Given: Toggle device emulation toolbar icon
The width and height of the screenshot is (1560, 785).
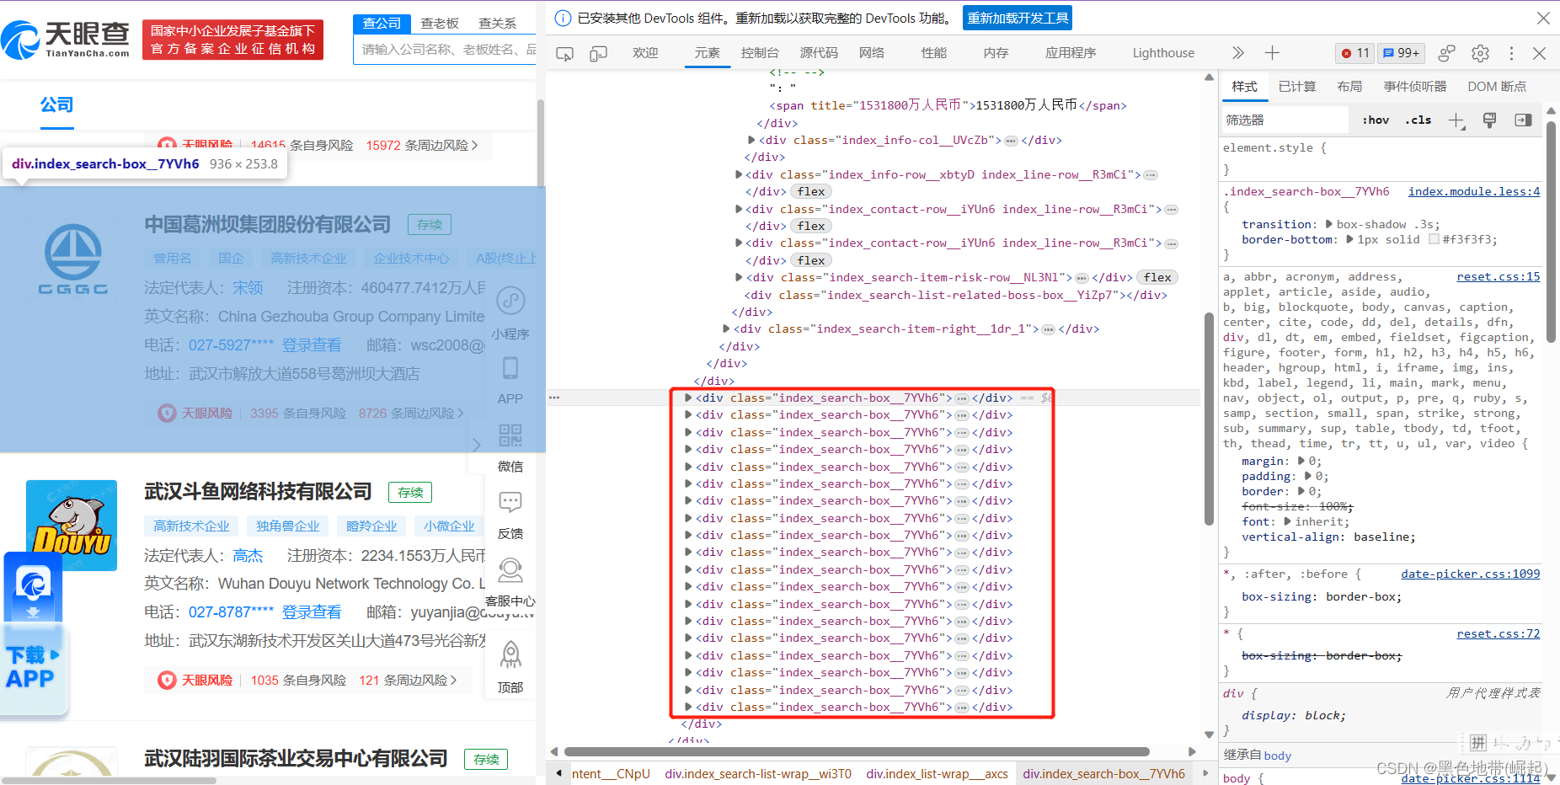Looking at the screenshot, I should 598,53.
